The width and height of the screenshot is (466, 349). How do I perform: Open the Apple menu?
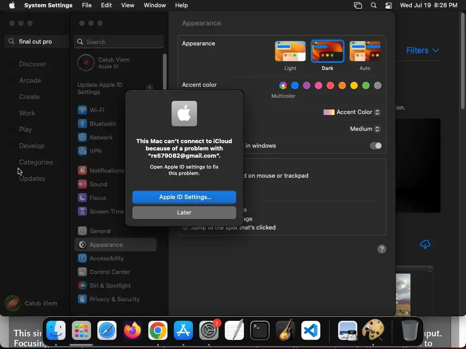pos(12,5)
